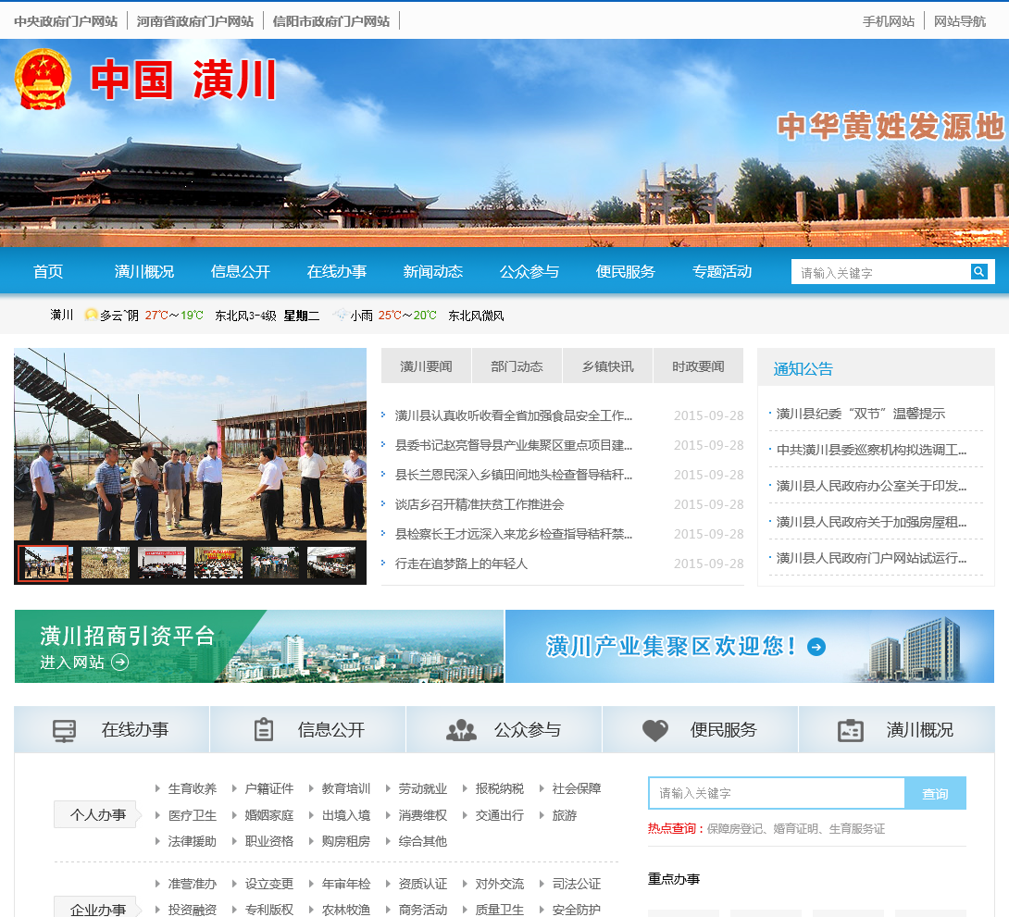The image size is (1009, 917).
Task: Open 潢川概况 in main navigation bar
Action: point(144,271)
